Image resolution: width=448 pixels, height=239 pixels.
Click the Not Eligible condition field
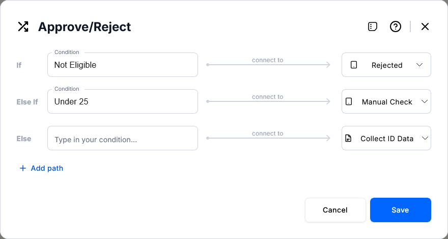pyautogui.click(x=122, y=65)
